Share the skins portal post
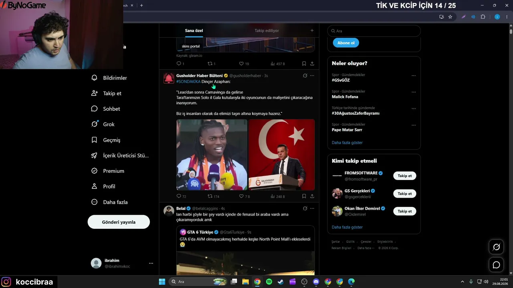 312,64
